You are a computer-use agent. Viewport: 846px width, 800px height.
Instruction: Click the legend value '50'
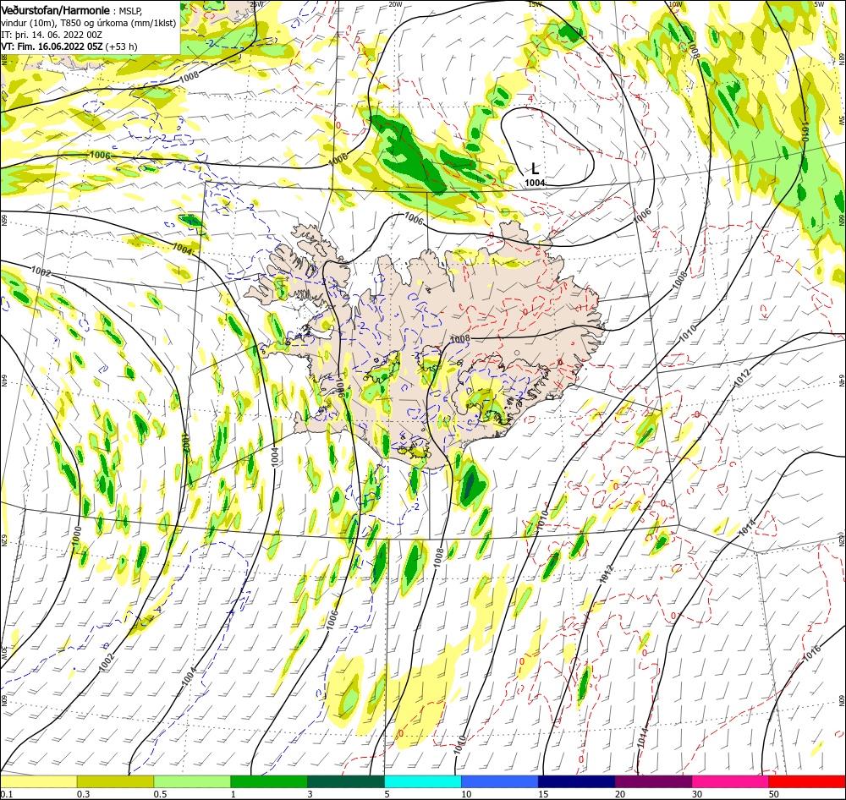[774, 794]
